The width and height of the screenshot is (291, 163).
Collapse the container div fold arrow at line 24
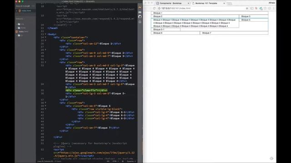(x=45, y=37)
